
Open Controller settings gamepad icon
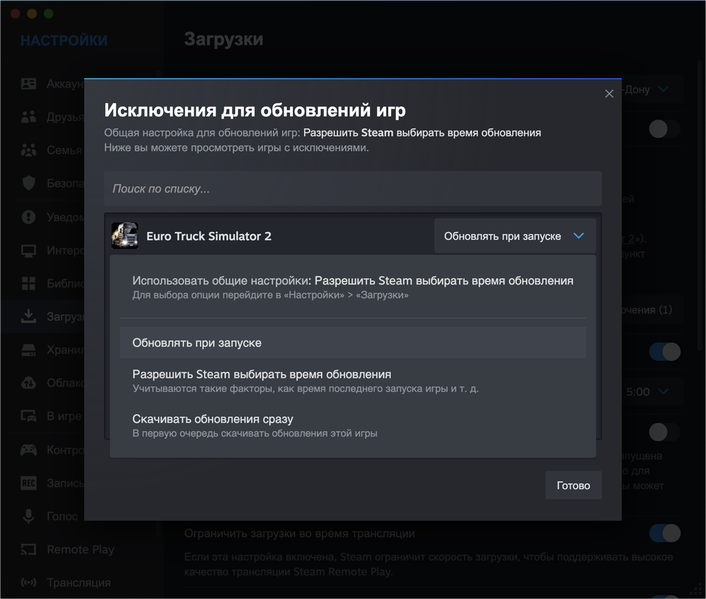click(28, 449)
